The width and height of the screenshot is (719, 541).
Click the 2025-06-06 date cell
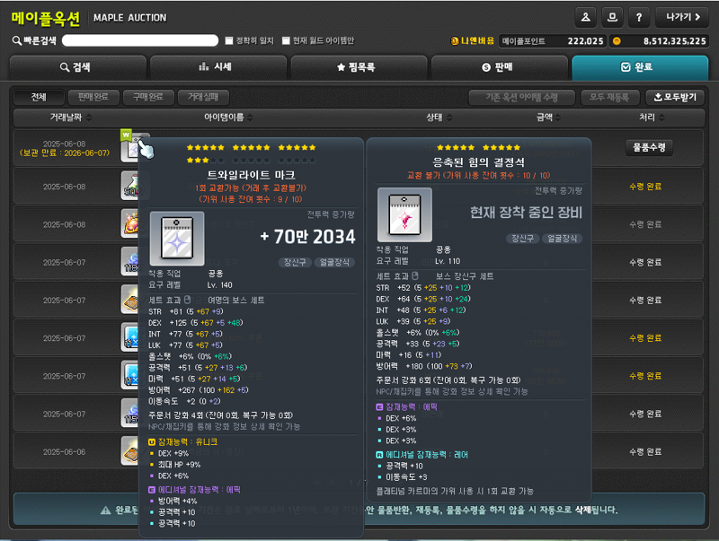[x=64, y=452]
